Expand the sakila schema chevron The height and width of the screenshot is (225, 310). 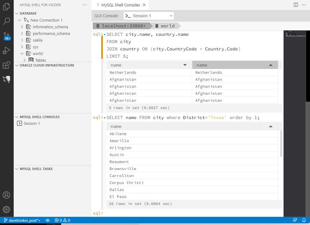22,40
